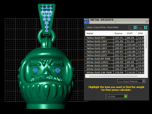Select the Yellow Gold:22KY row
Viewport: 152px width, 114px height.
(115, 55)
